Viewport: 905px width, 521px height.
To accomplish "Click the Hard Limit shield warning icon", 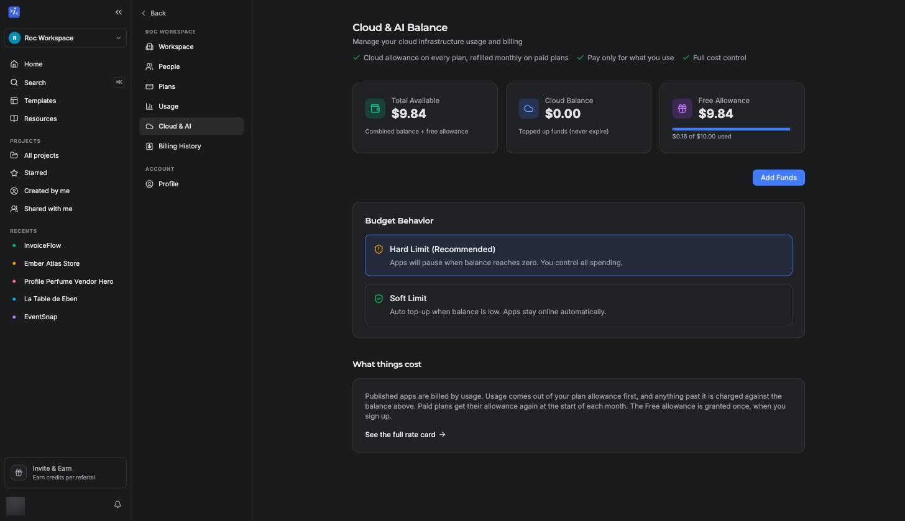I will click(x=379, y=249).
